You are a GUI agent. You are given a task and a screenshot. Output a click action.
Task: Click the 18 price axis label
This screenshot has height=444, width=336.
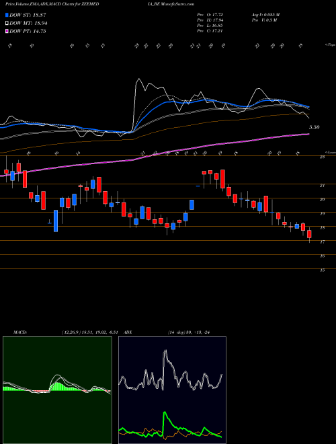click(x=322, y=227)
